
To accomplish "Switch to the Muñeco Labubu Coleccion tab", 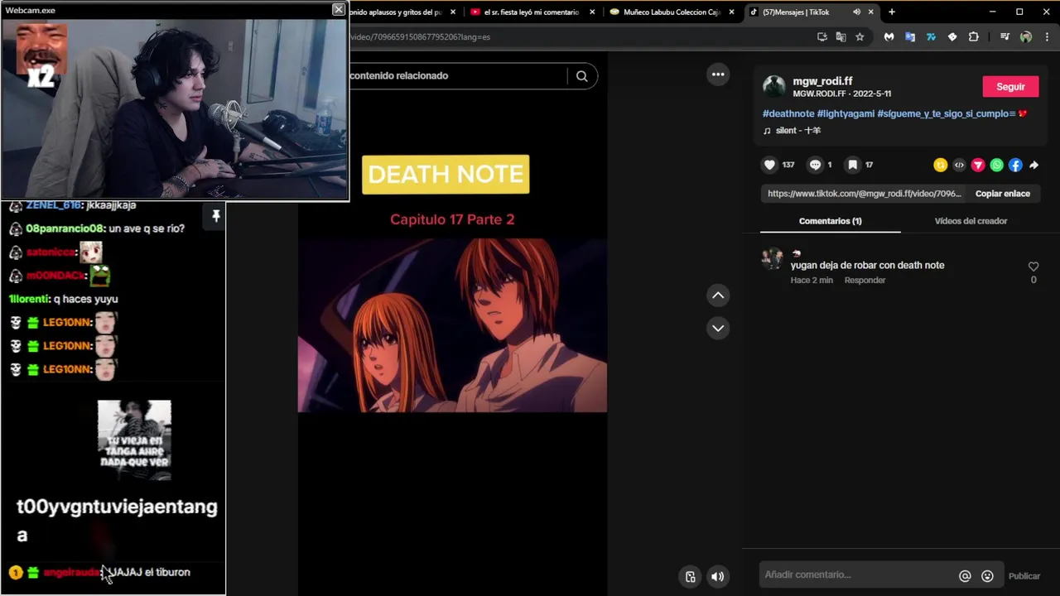I will coord(672,12).
